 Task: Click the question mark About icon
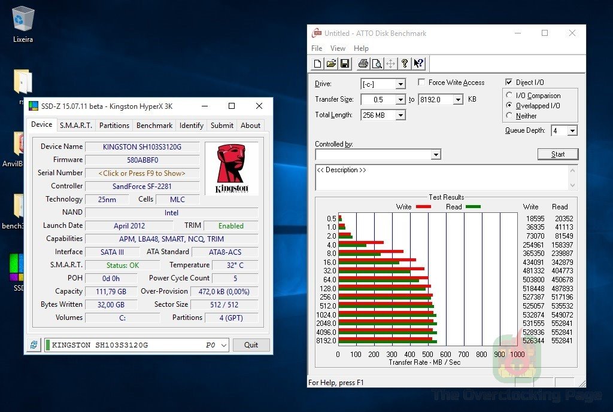click(x=405, y=64)
